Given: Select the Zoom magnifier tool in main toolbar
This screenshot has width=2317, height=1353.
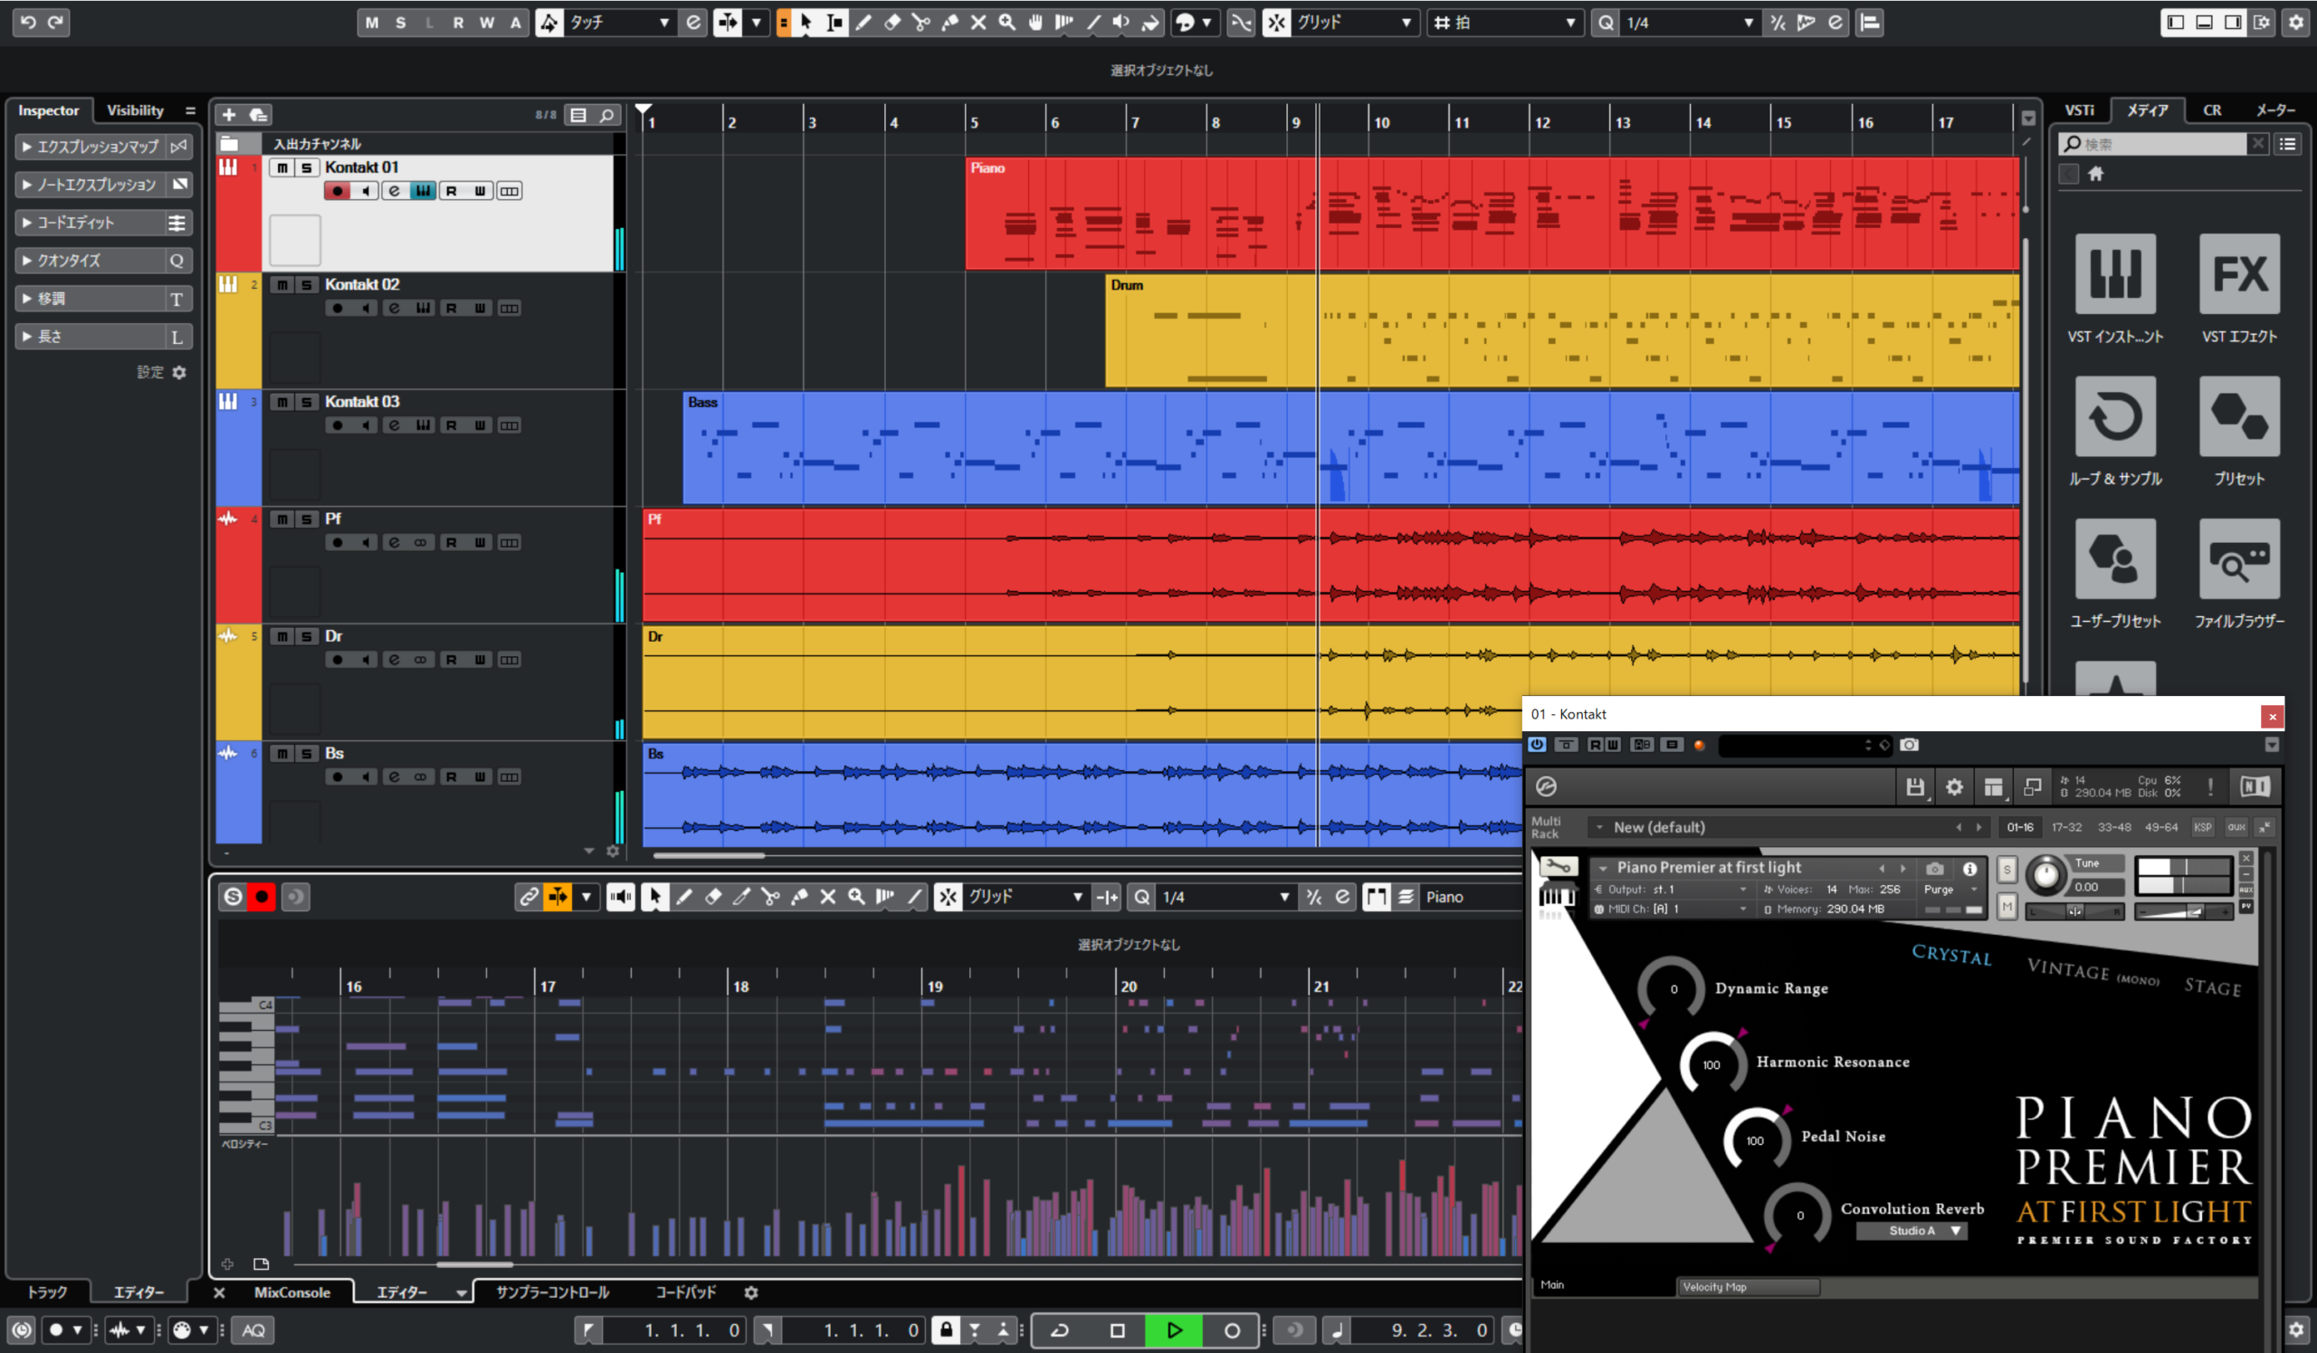Looking at the screenshot, I should coord(1006,22).
